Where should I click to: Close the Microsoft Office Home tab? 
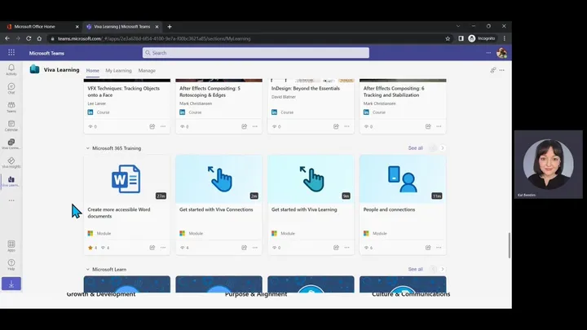click(x=77, y=27)
